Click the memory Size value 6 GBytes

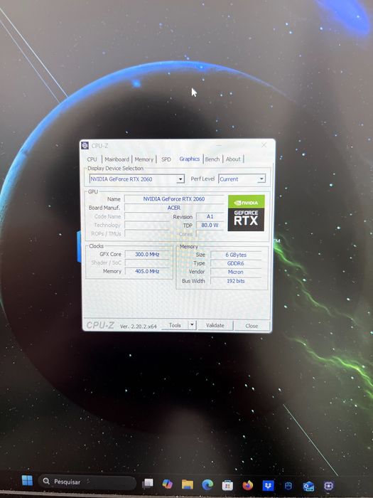236,255
